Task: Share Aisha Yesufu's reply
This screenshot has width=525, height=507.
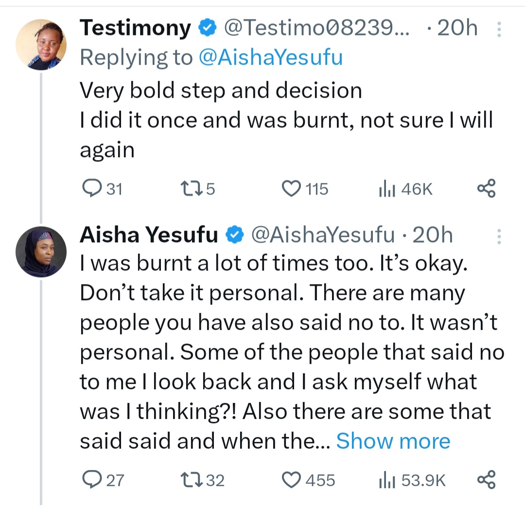Action: (486, 479)
